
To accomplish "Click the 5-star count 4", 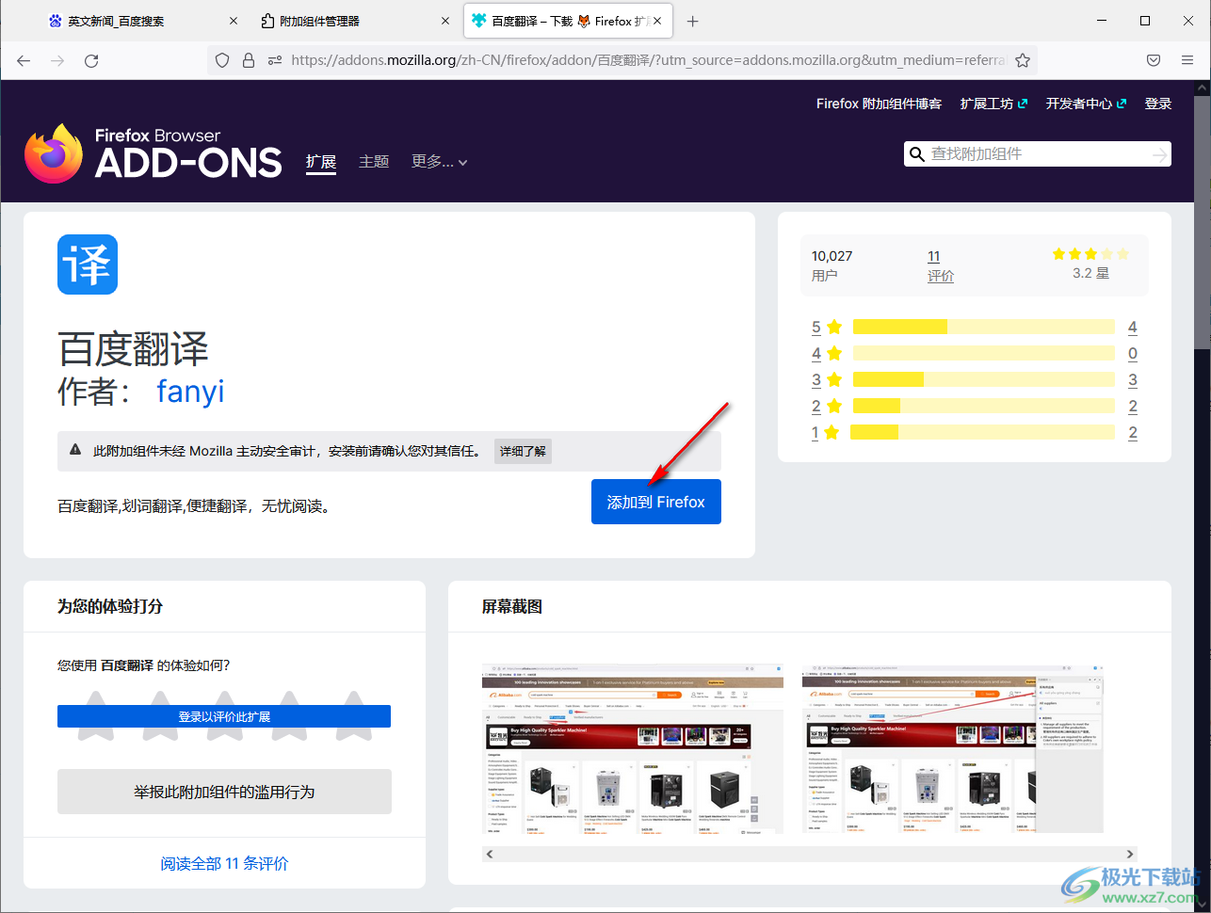I will point(1132,328).
